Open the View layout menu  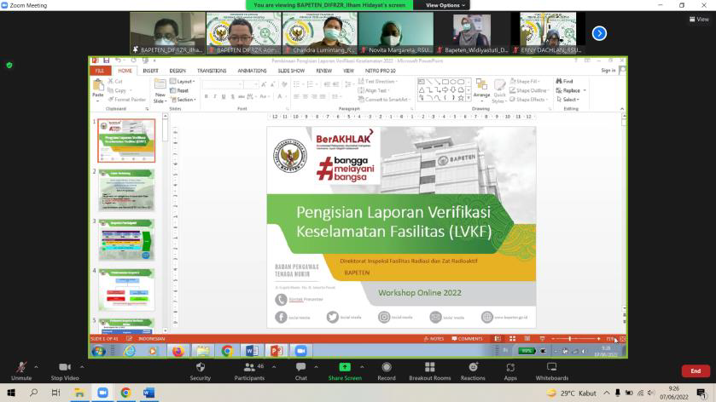tap(699, 19)
